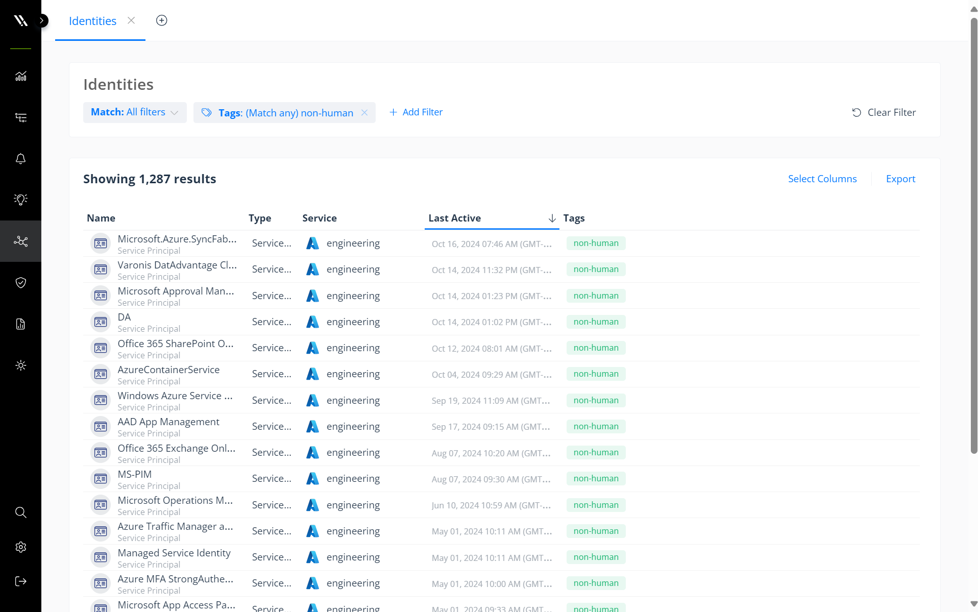Open Microsoft Approval Man... identity

pos(176,291)
